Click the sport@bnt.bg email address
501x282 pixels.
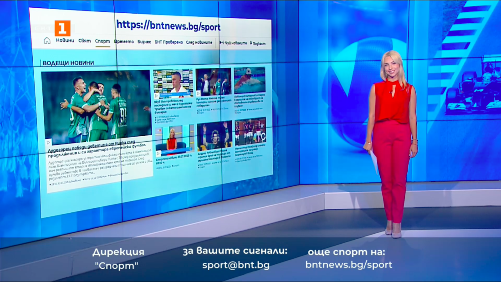tap(235, 265)
